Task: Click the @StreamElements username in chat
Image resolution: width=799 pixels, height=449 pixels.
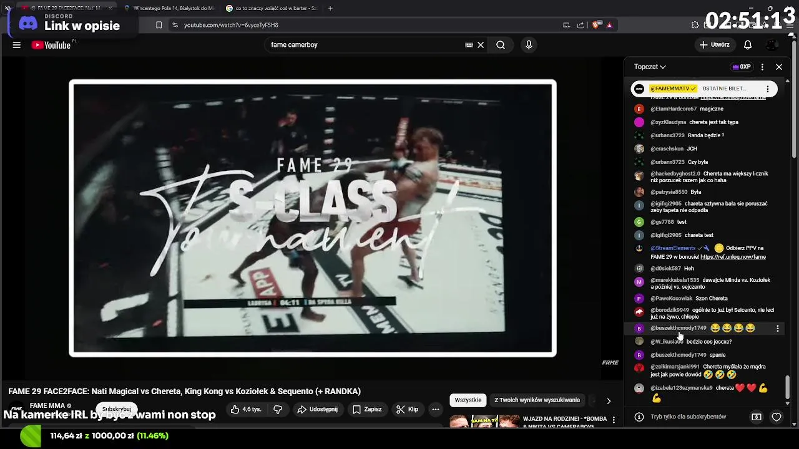Action: coord(673,248)
